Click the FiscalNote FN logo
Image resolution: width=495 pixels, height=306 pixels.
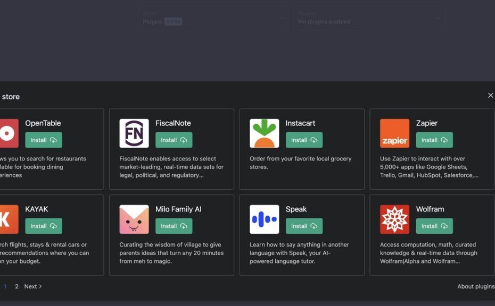pos(134,133)
